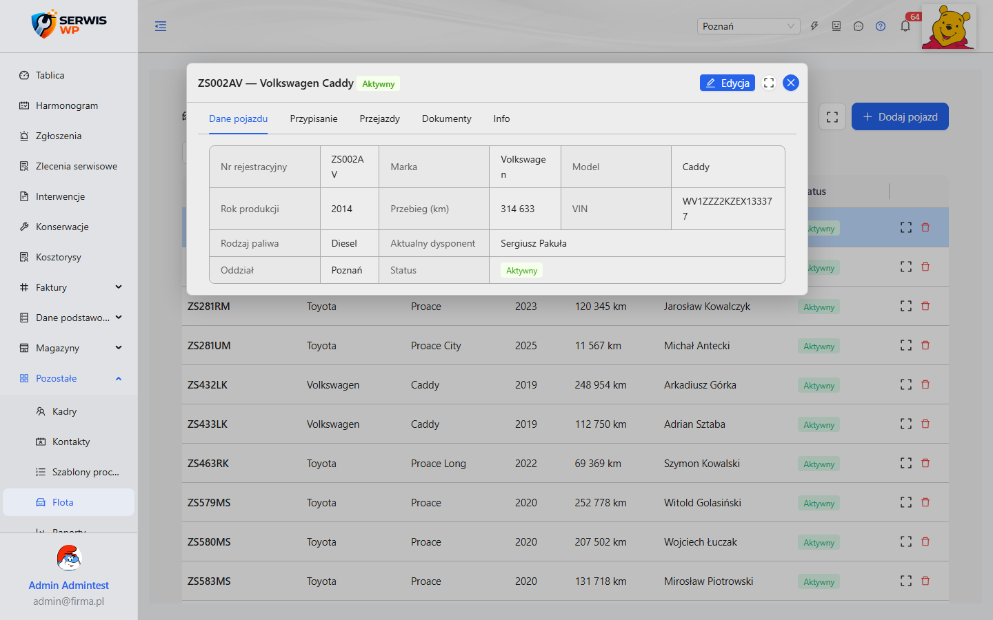The height and width of the screenshot is (620, 993).
Task: Click the Serwis WP logo
Action: point(69,25)
